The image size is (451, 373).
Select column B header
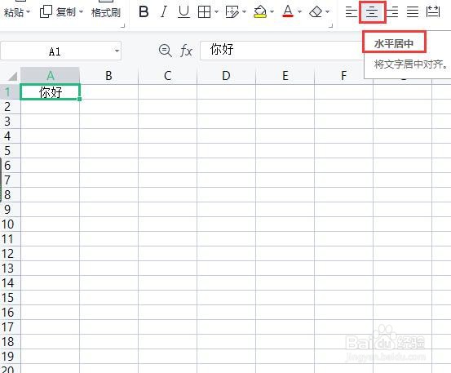point(108,76)
